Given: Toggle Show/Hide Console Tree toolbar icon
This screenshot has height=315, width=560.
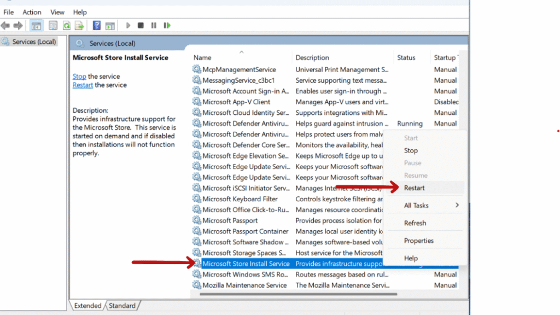Looking at the screenshot, I should (x=36, y=26).
